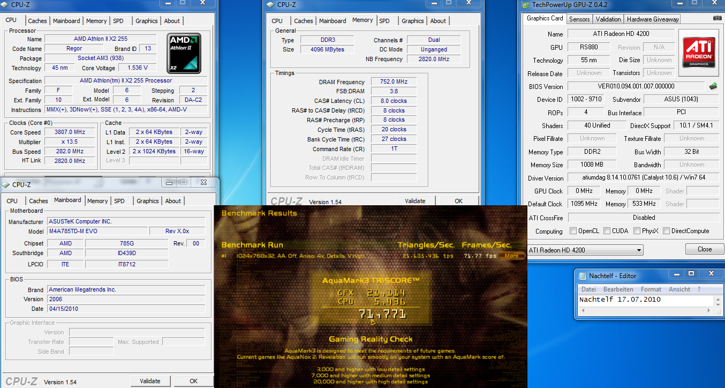Click the Memory CPU-Z window title icon
This screenshot has width=725, height=388.
pos(271,5)
